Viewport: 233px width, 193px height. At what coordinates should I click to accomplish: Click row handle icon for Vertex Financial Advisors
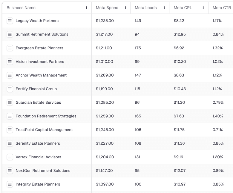coord(10,157)
